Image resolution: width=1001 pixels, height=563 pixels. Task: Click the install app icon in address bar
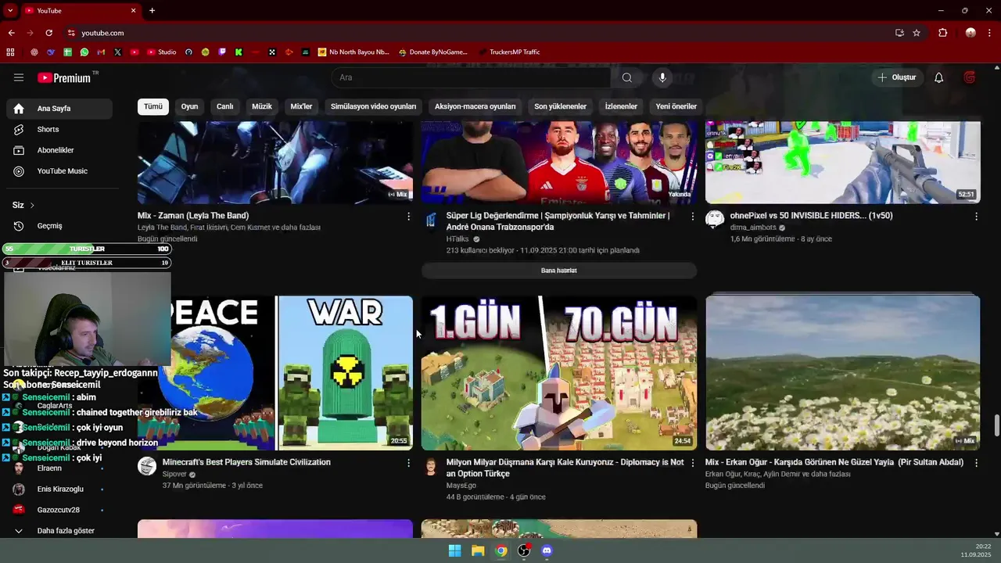[x=899, y=33]
